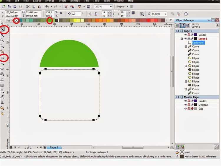
Task: Open the Bitmaps menu
Action: (x=75, y=1)
